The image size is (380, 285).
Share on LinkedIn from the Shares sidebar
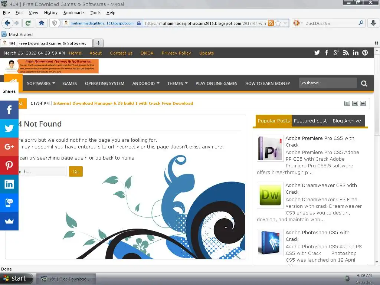9,184
